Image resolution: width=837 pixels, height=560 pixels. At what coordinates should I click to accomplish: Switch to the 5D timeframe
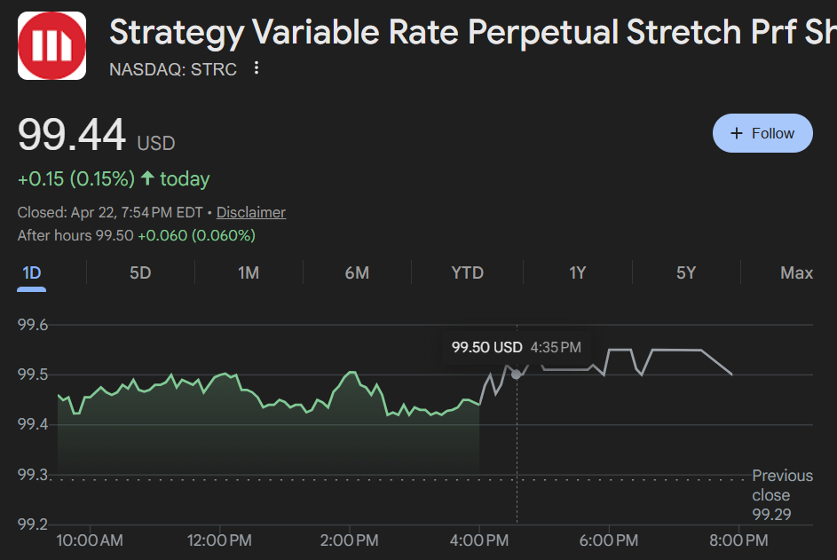pyautogui.click(x=139, y=272)
